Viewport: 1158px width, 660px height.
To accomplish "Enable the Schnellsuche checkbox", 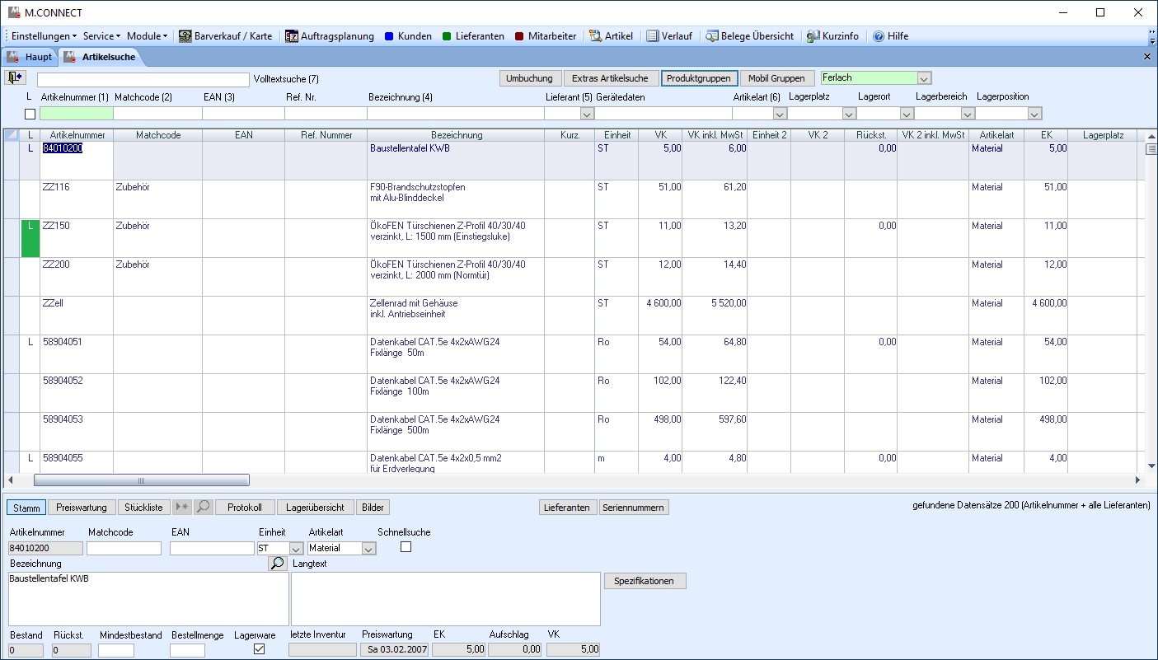I will [x=406, y=547].
